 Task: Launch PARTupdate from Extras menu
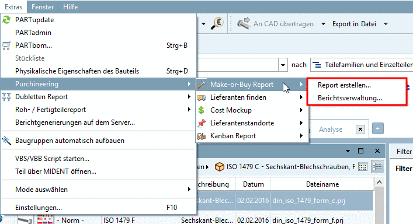(x=98, y=20)
